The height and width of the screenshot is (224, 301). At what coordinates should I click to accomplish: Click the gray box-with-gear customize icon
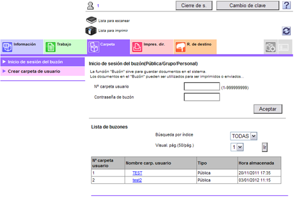[x=270, y=47]
